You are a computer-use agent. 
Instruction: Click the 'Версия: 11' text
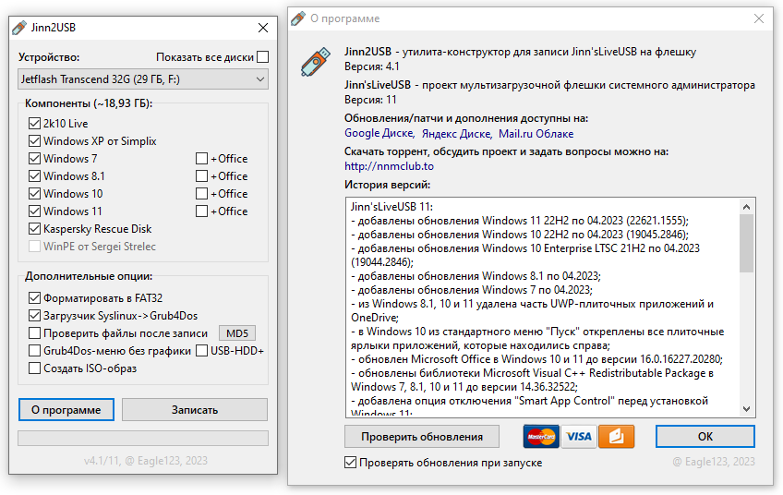[370, 100]
